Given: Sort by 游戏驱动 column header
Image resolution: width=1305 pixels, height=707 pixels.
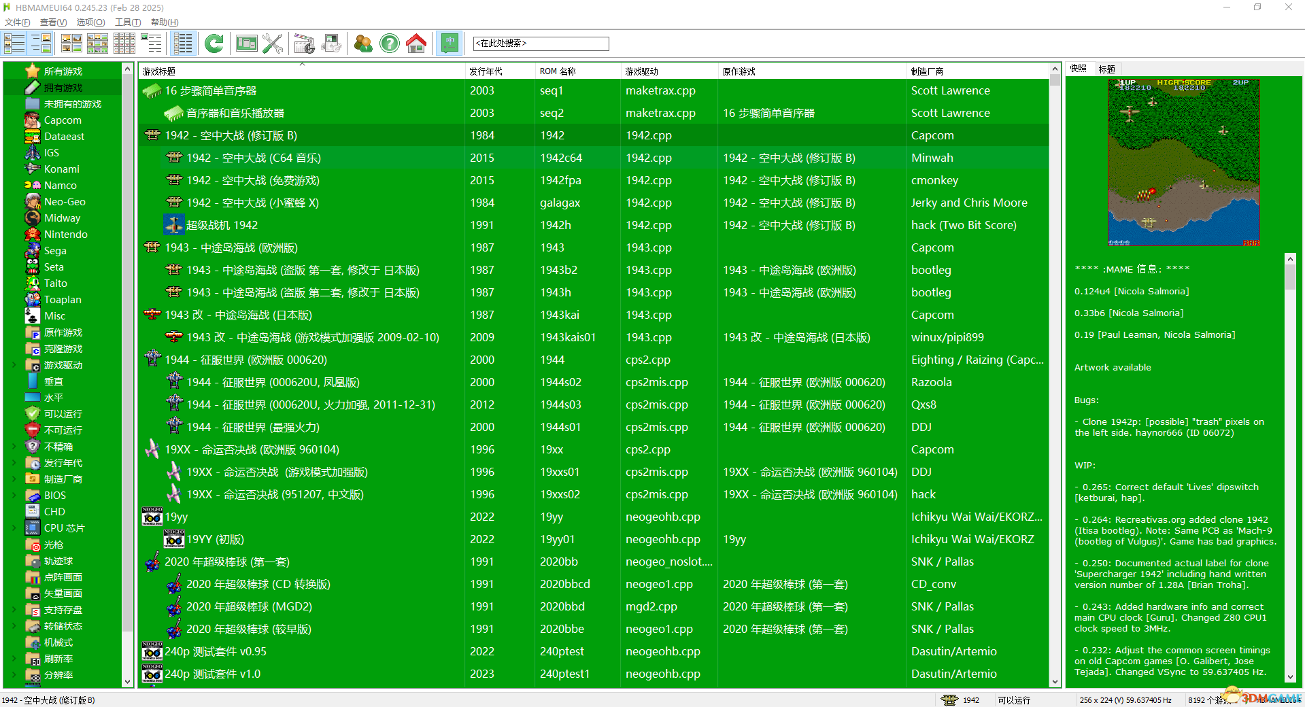Looking at the screenshot, I should click(669, 71).
